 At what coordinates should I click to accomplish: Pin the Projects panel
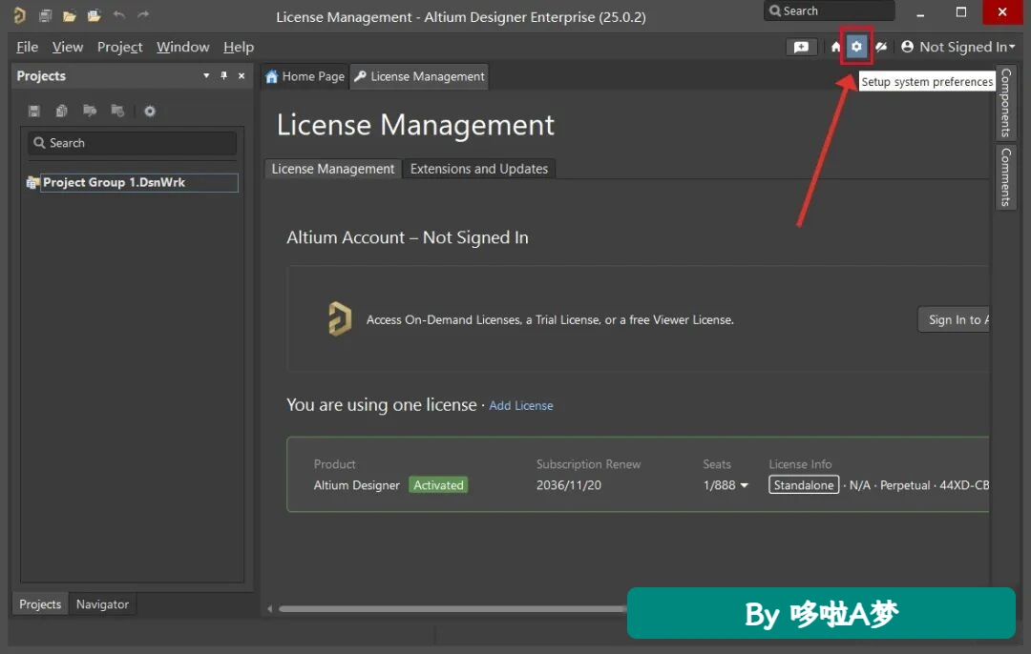point(223,75)
